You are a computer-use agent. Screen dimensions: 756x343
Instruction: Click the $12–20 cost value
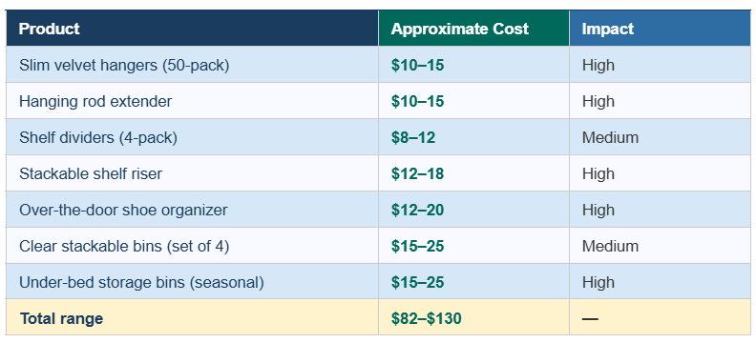pyautogui.click(x=417, y=210)
